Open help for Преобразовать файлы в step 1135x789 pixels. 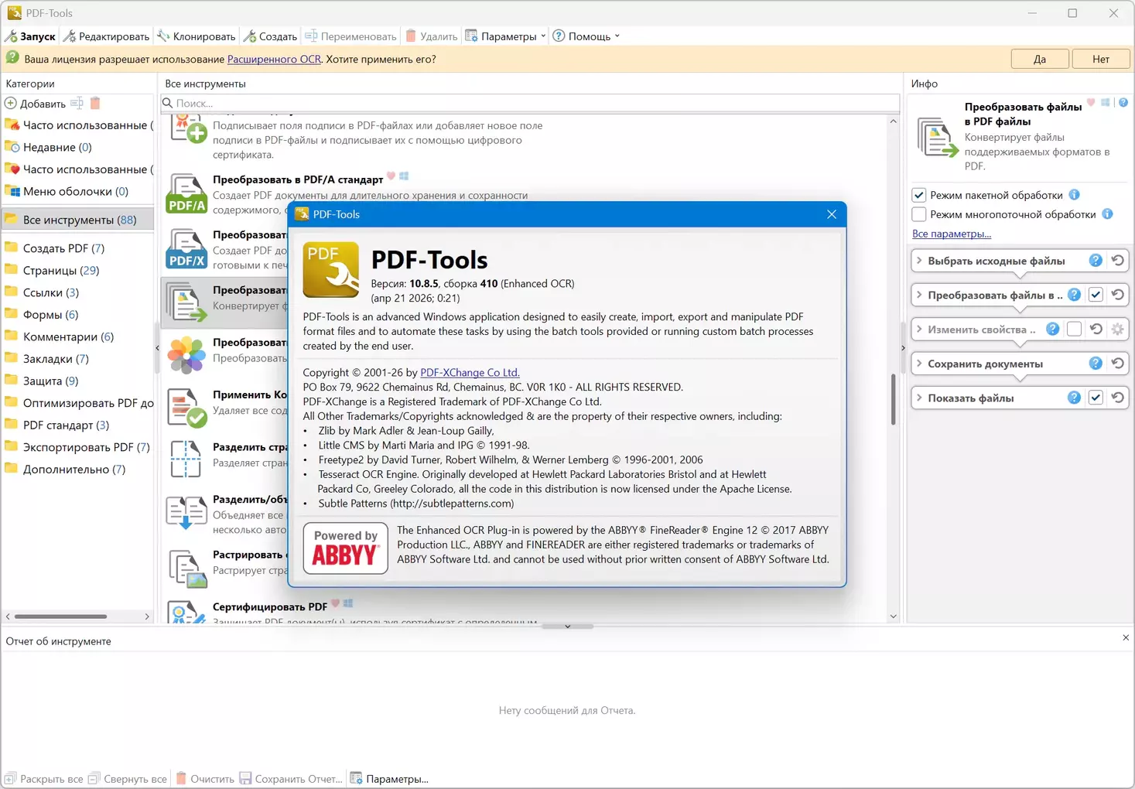1074,295
